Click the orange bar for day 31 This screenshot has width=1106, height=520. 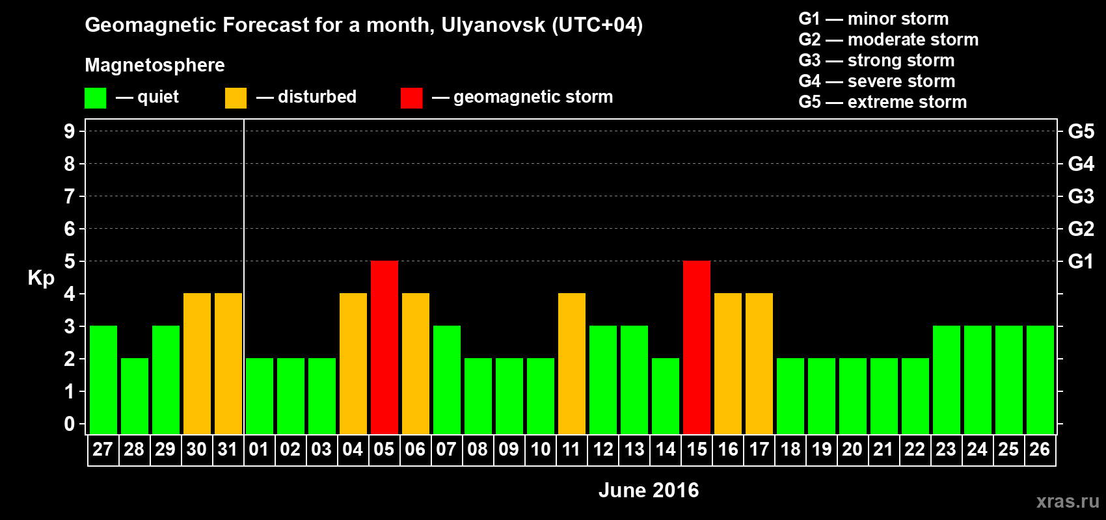tap(228, 364)
